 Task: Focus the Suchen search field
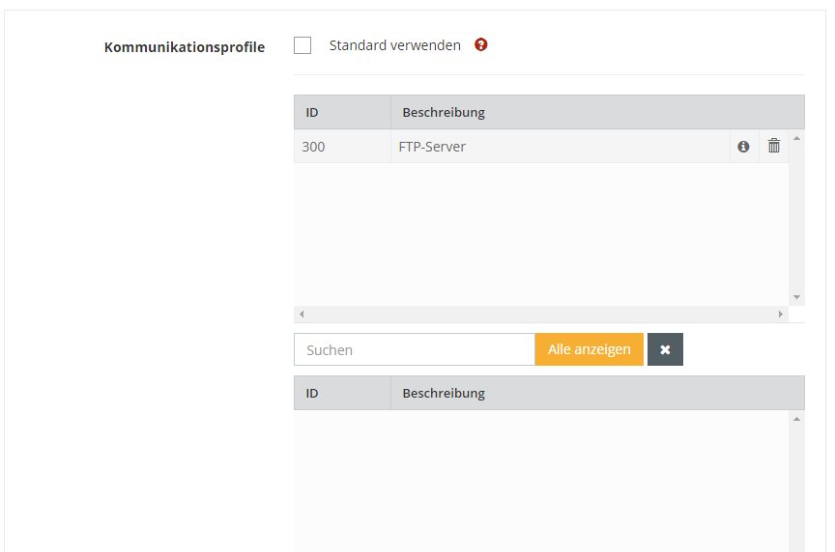coord(414,349)
